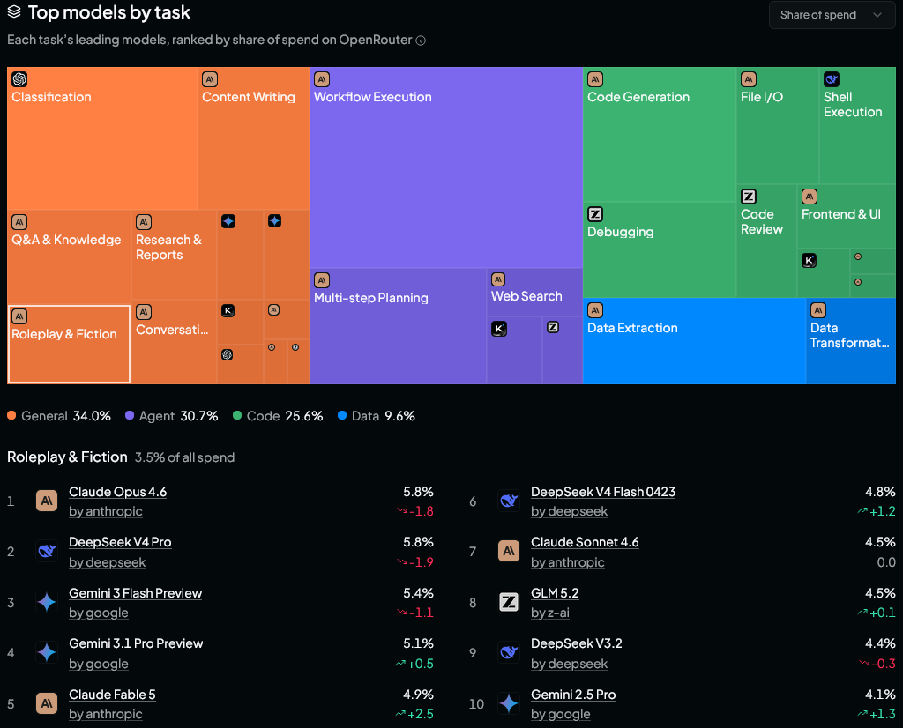Click the Kimi K icon in the orange General section
This screenshot has width=903, height=728.
pyautogui.click(x=228, y=311)
